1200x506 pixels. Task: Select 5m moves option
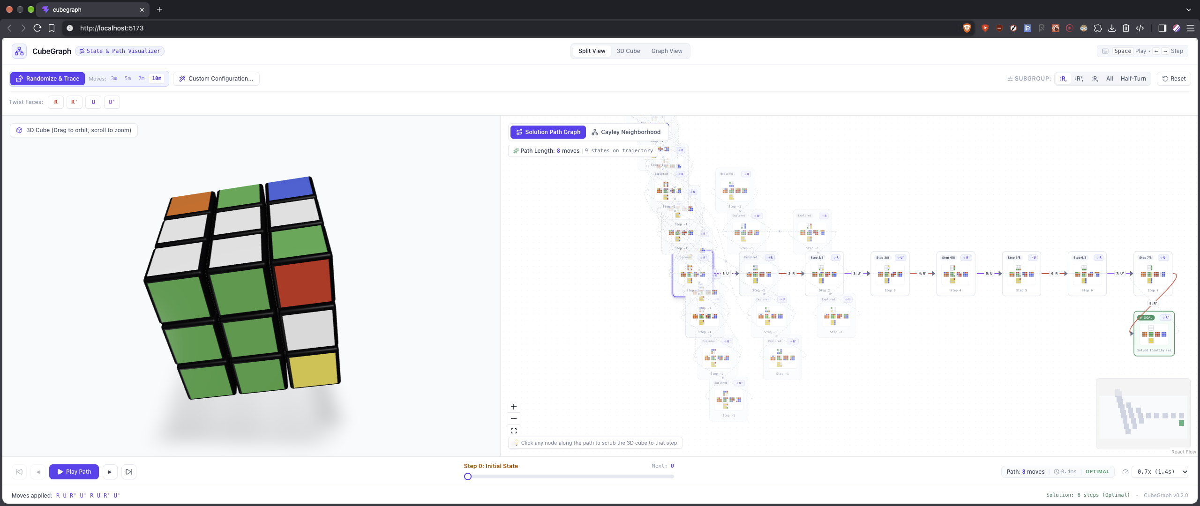coord(127,79)
